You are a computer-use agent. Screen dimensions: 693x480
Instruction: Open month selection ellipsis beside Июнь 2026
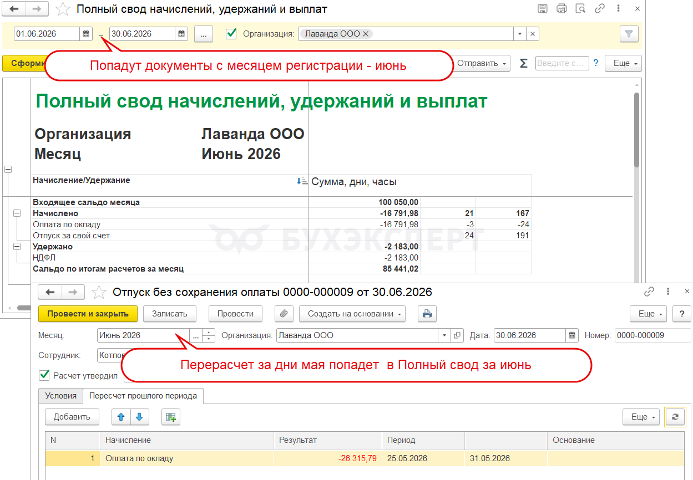[195, 335]
